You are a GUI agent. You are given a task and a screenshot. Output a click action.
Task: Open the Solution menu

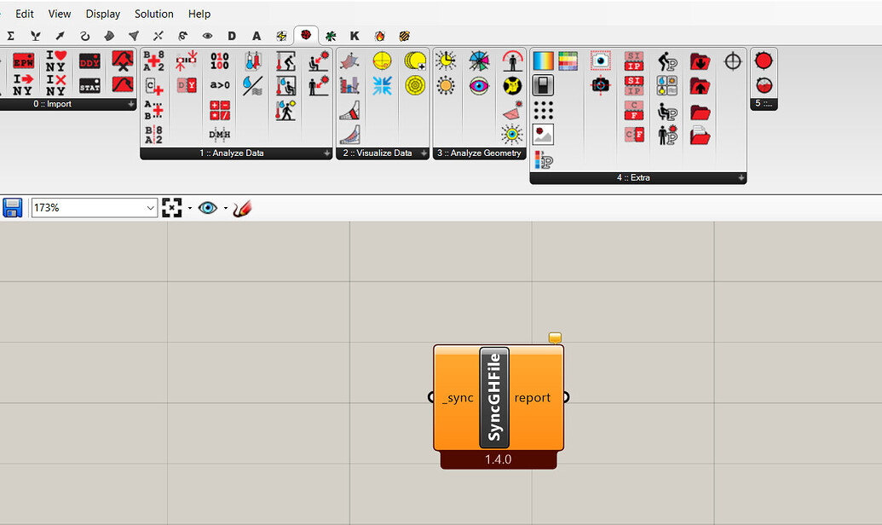tap(153, 14)
